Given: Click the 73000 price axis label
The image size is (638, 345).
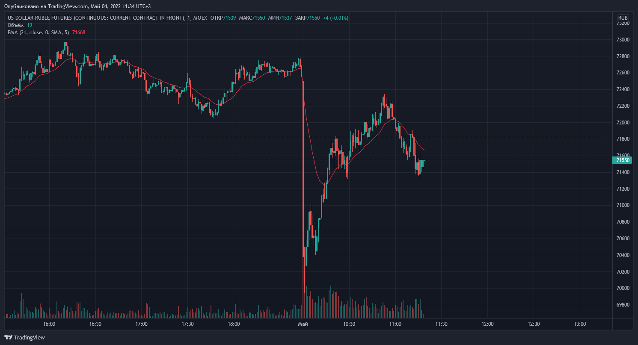Looking at the screenshot, I should (x=623, y=40).
